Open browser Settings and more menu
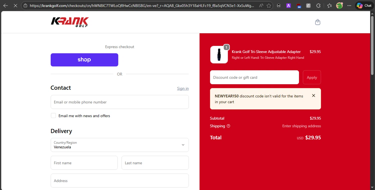This screenshot has height=190, width=375. [349, 5]
